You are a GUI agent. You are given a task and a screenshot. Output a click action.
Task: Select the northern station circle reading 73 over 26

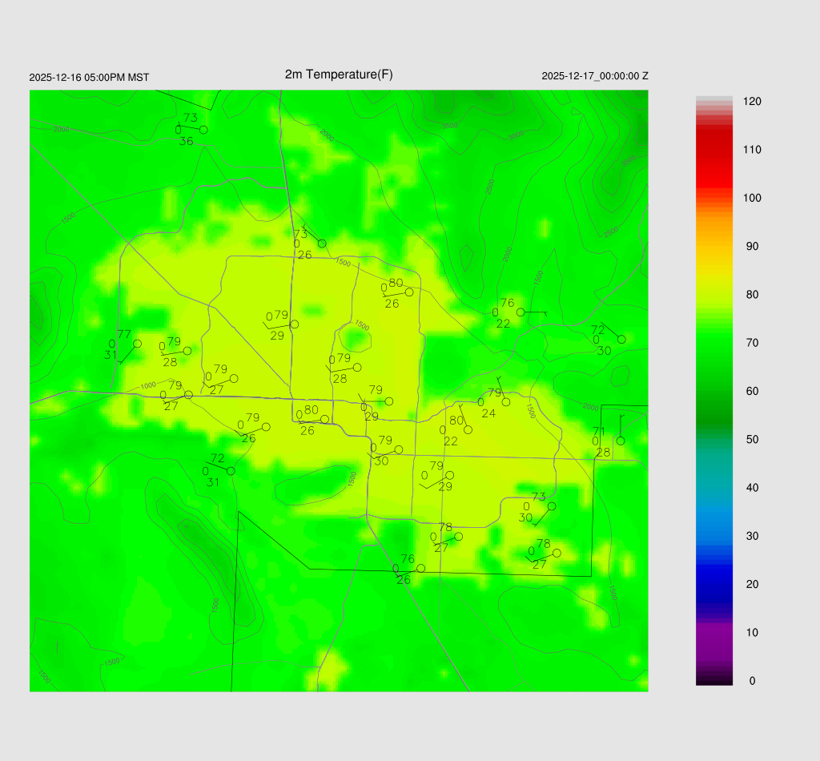click(322, 244)
